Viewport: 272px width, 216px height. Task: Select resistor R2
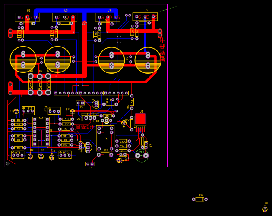(x=19, y=124)
